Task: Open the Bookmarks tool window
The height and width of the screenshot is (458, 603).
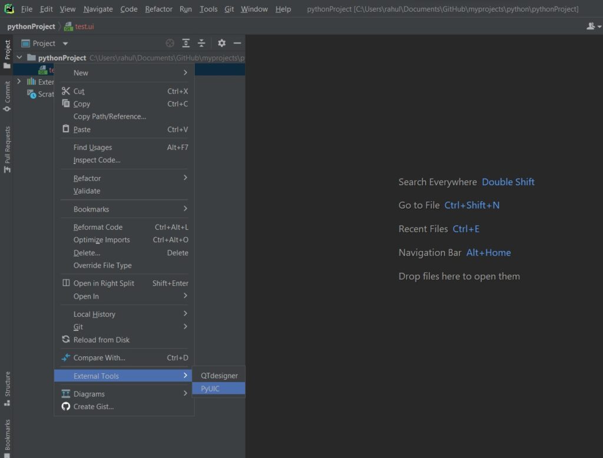Action: coord(7,434)
